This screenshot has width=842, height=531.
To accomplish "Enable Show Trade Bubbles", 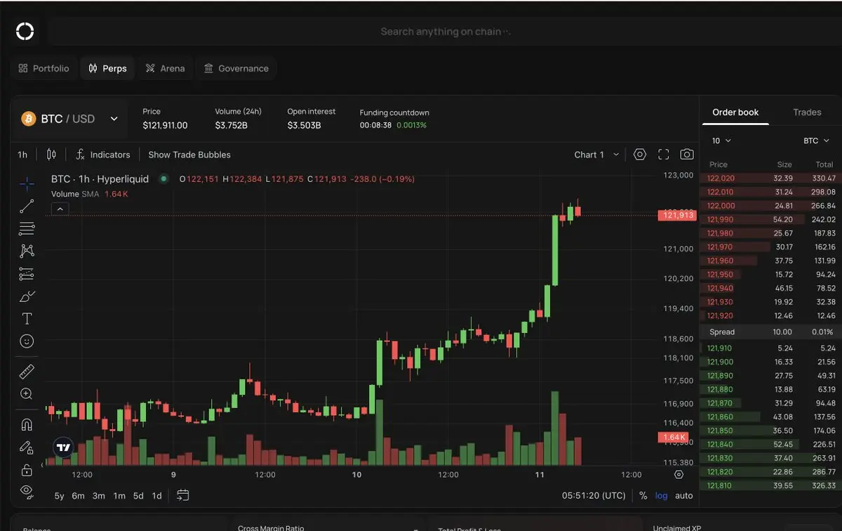I will tap(189, 155).
